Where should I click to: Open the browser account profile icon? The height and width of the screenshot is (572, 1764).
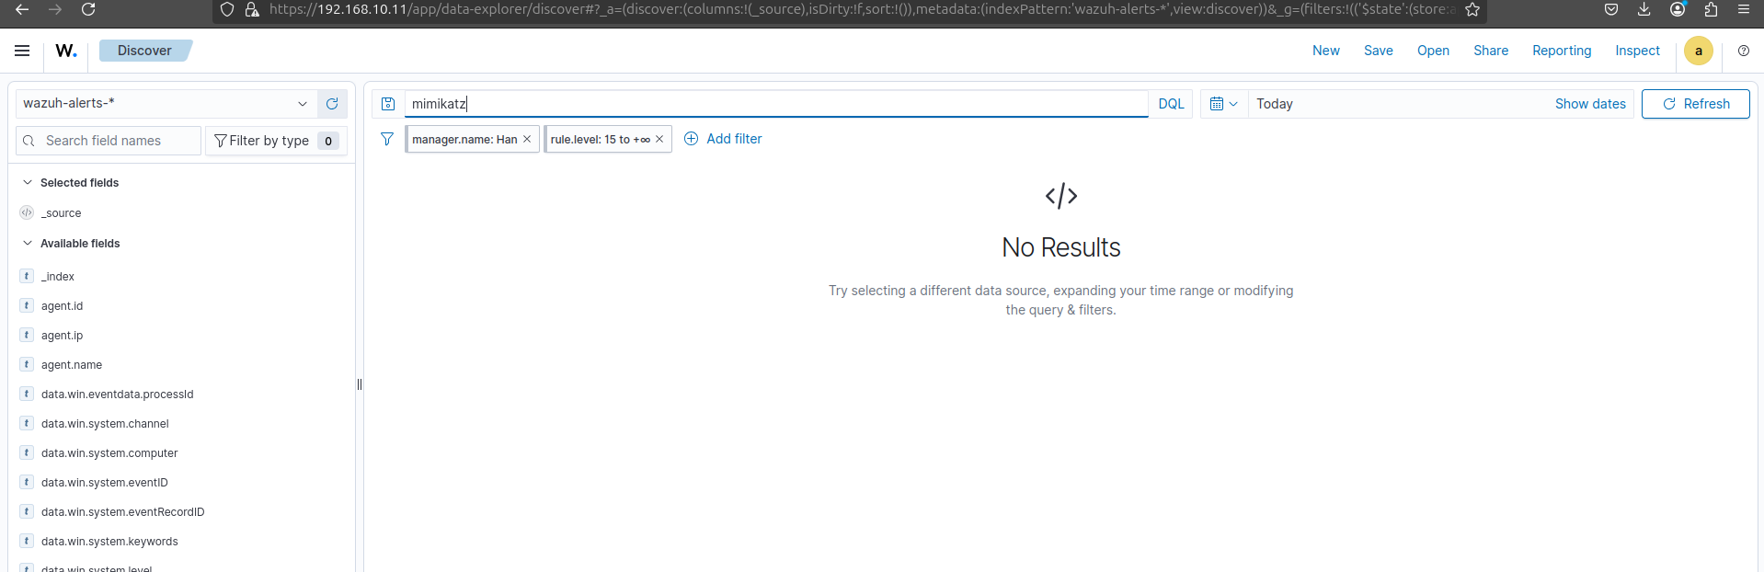click(1678, 9)
